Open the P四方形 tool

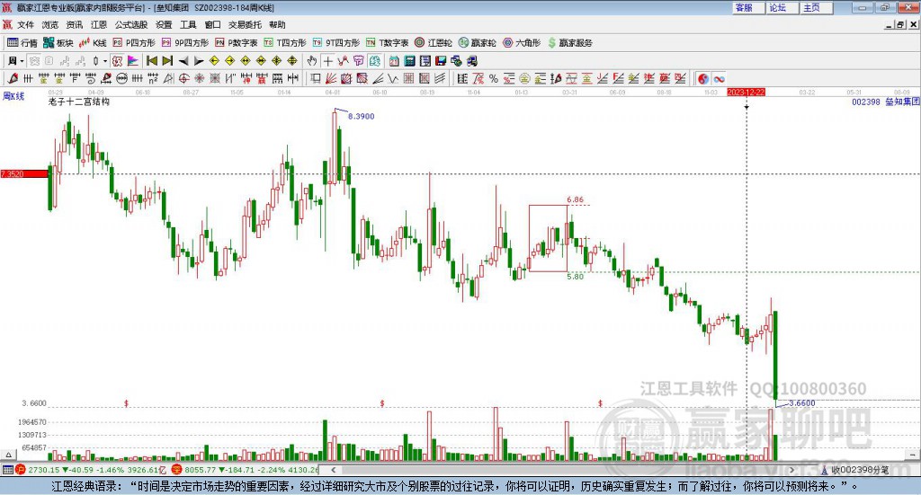tap(134, 43)
